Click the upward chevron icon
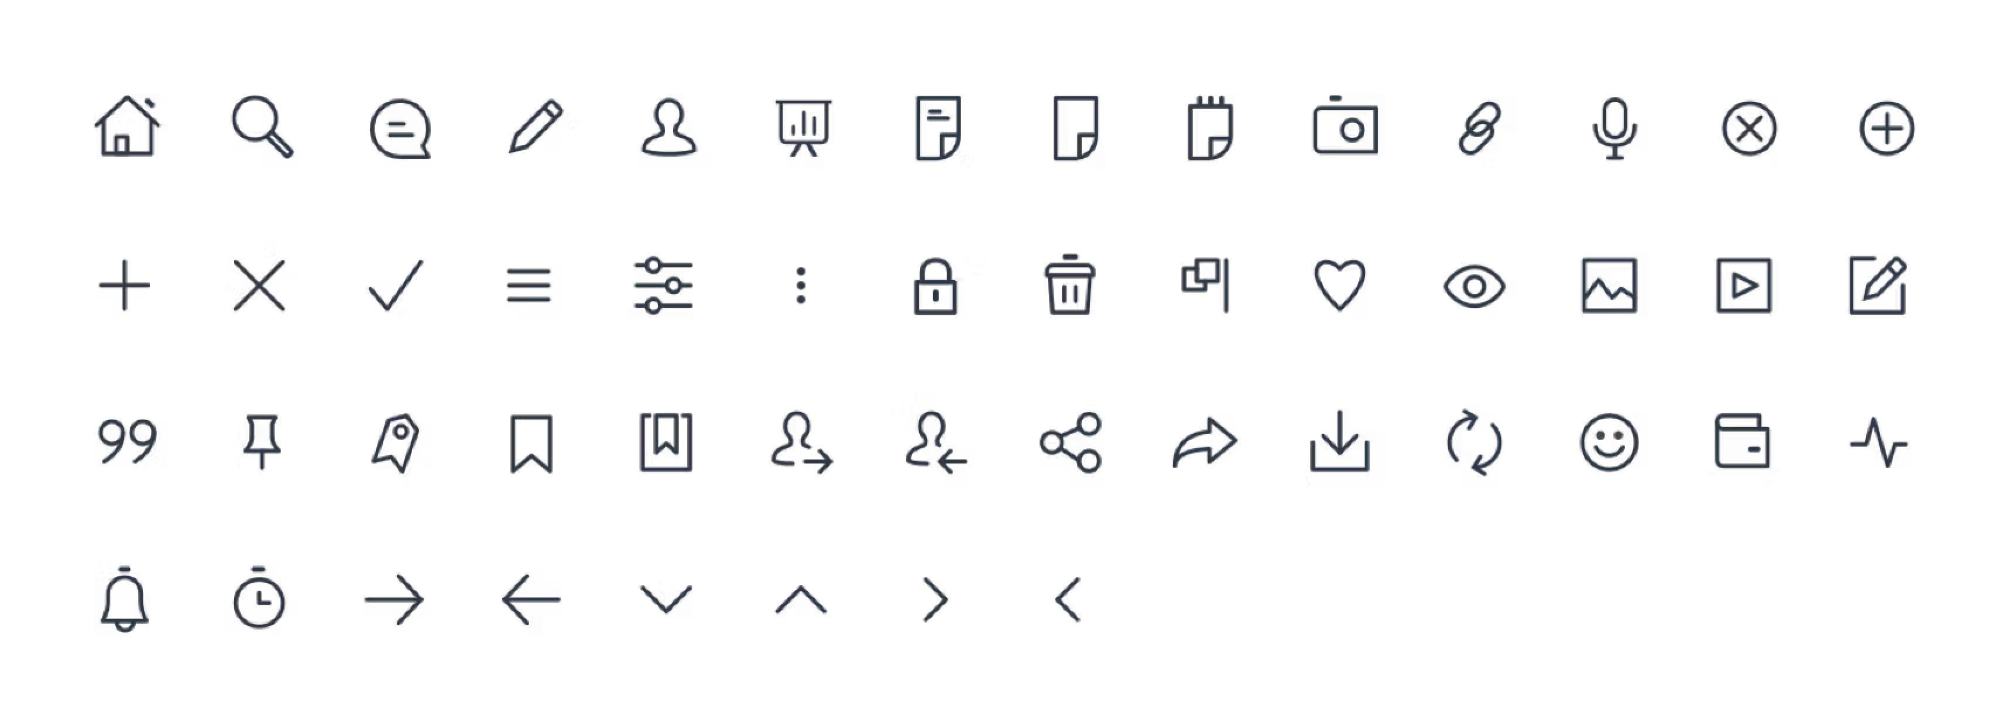The height and width of the screenshot is (728, 2009). [x=801, y=599]
